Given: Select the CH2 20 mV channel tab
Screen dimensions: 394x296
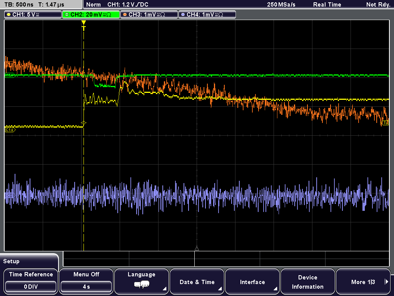Looking at the screenshot, I should click(x=91, y=15).
